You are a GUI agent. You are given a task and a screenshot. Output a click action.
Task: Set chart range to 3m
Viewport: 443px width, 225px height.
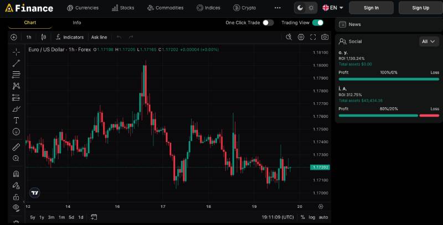pos(51,217)
